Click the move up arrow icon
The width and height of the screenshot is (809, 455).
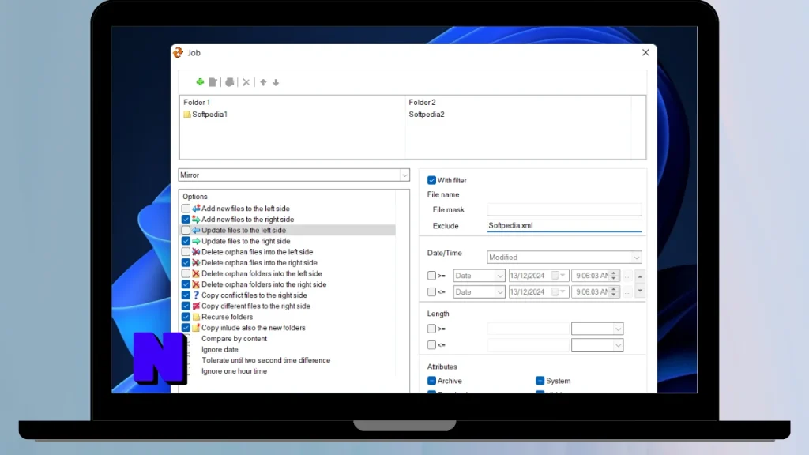(263, 82)
